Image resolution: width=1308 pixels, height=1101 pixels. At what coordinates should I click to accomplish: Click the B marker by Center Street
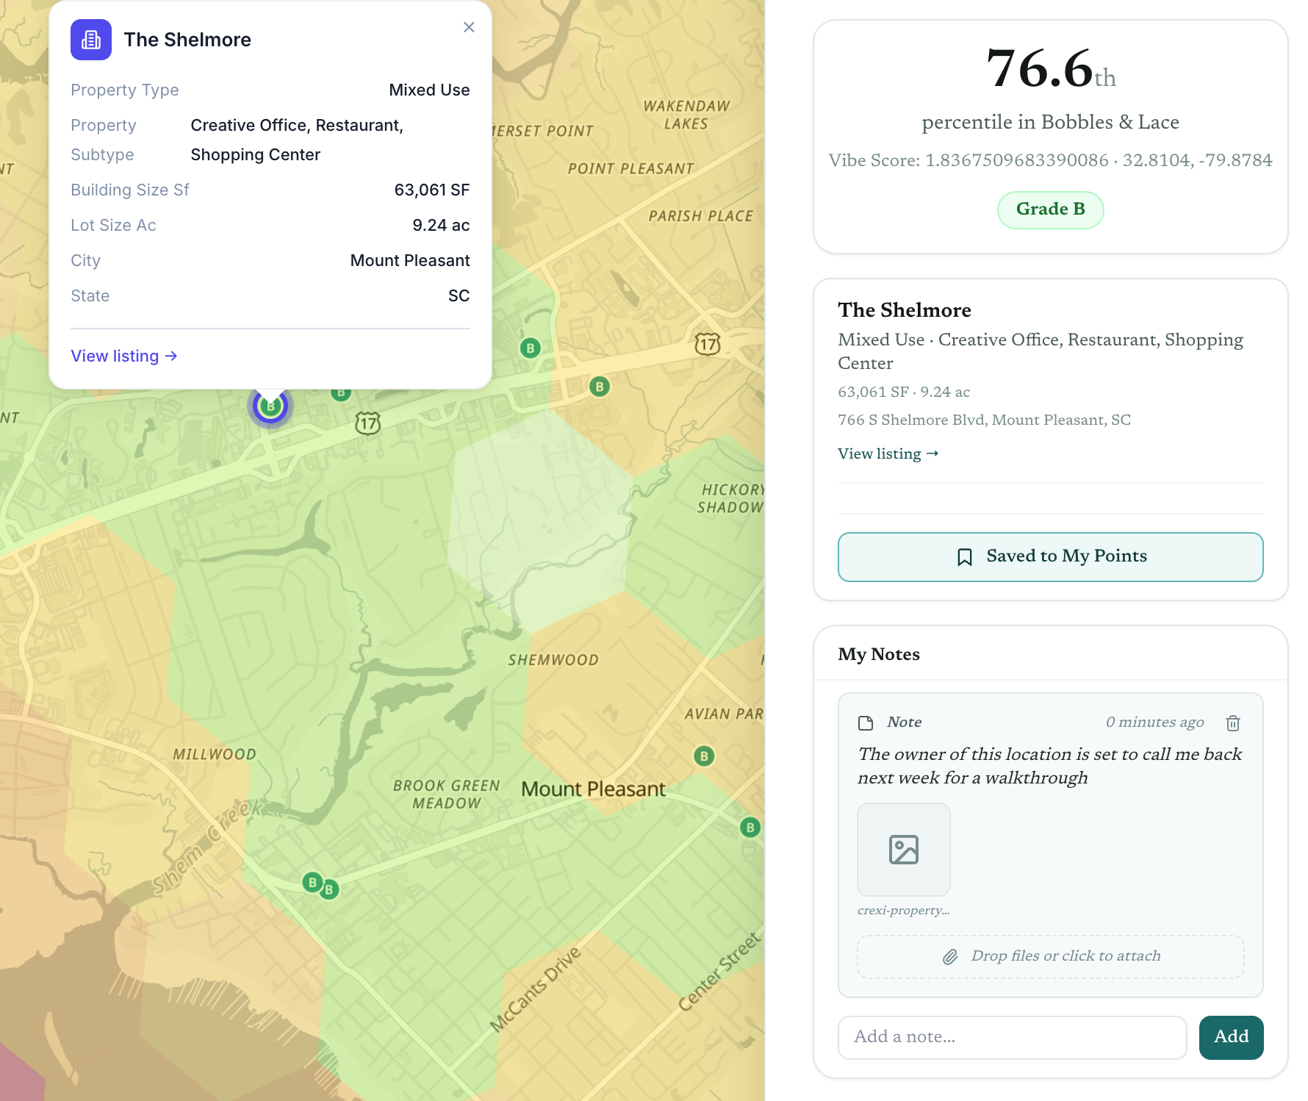(x=750, y=828)
